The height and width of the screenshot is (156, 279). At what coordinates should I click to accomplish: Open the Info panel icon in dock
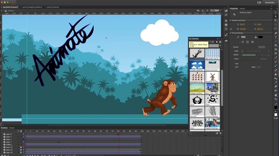tap(226, 25)
